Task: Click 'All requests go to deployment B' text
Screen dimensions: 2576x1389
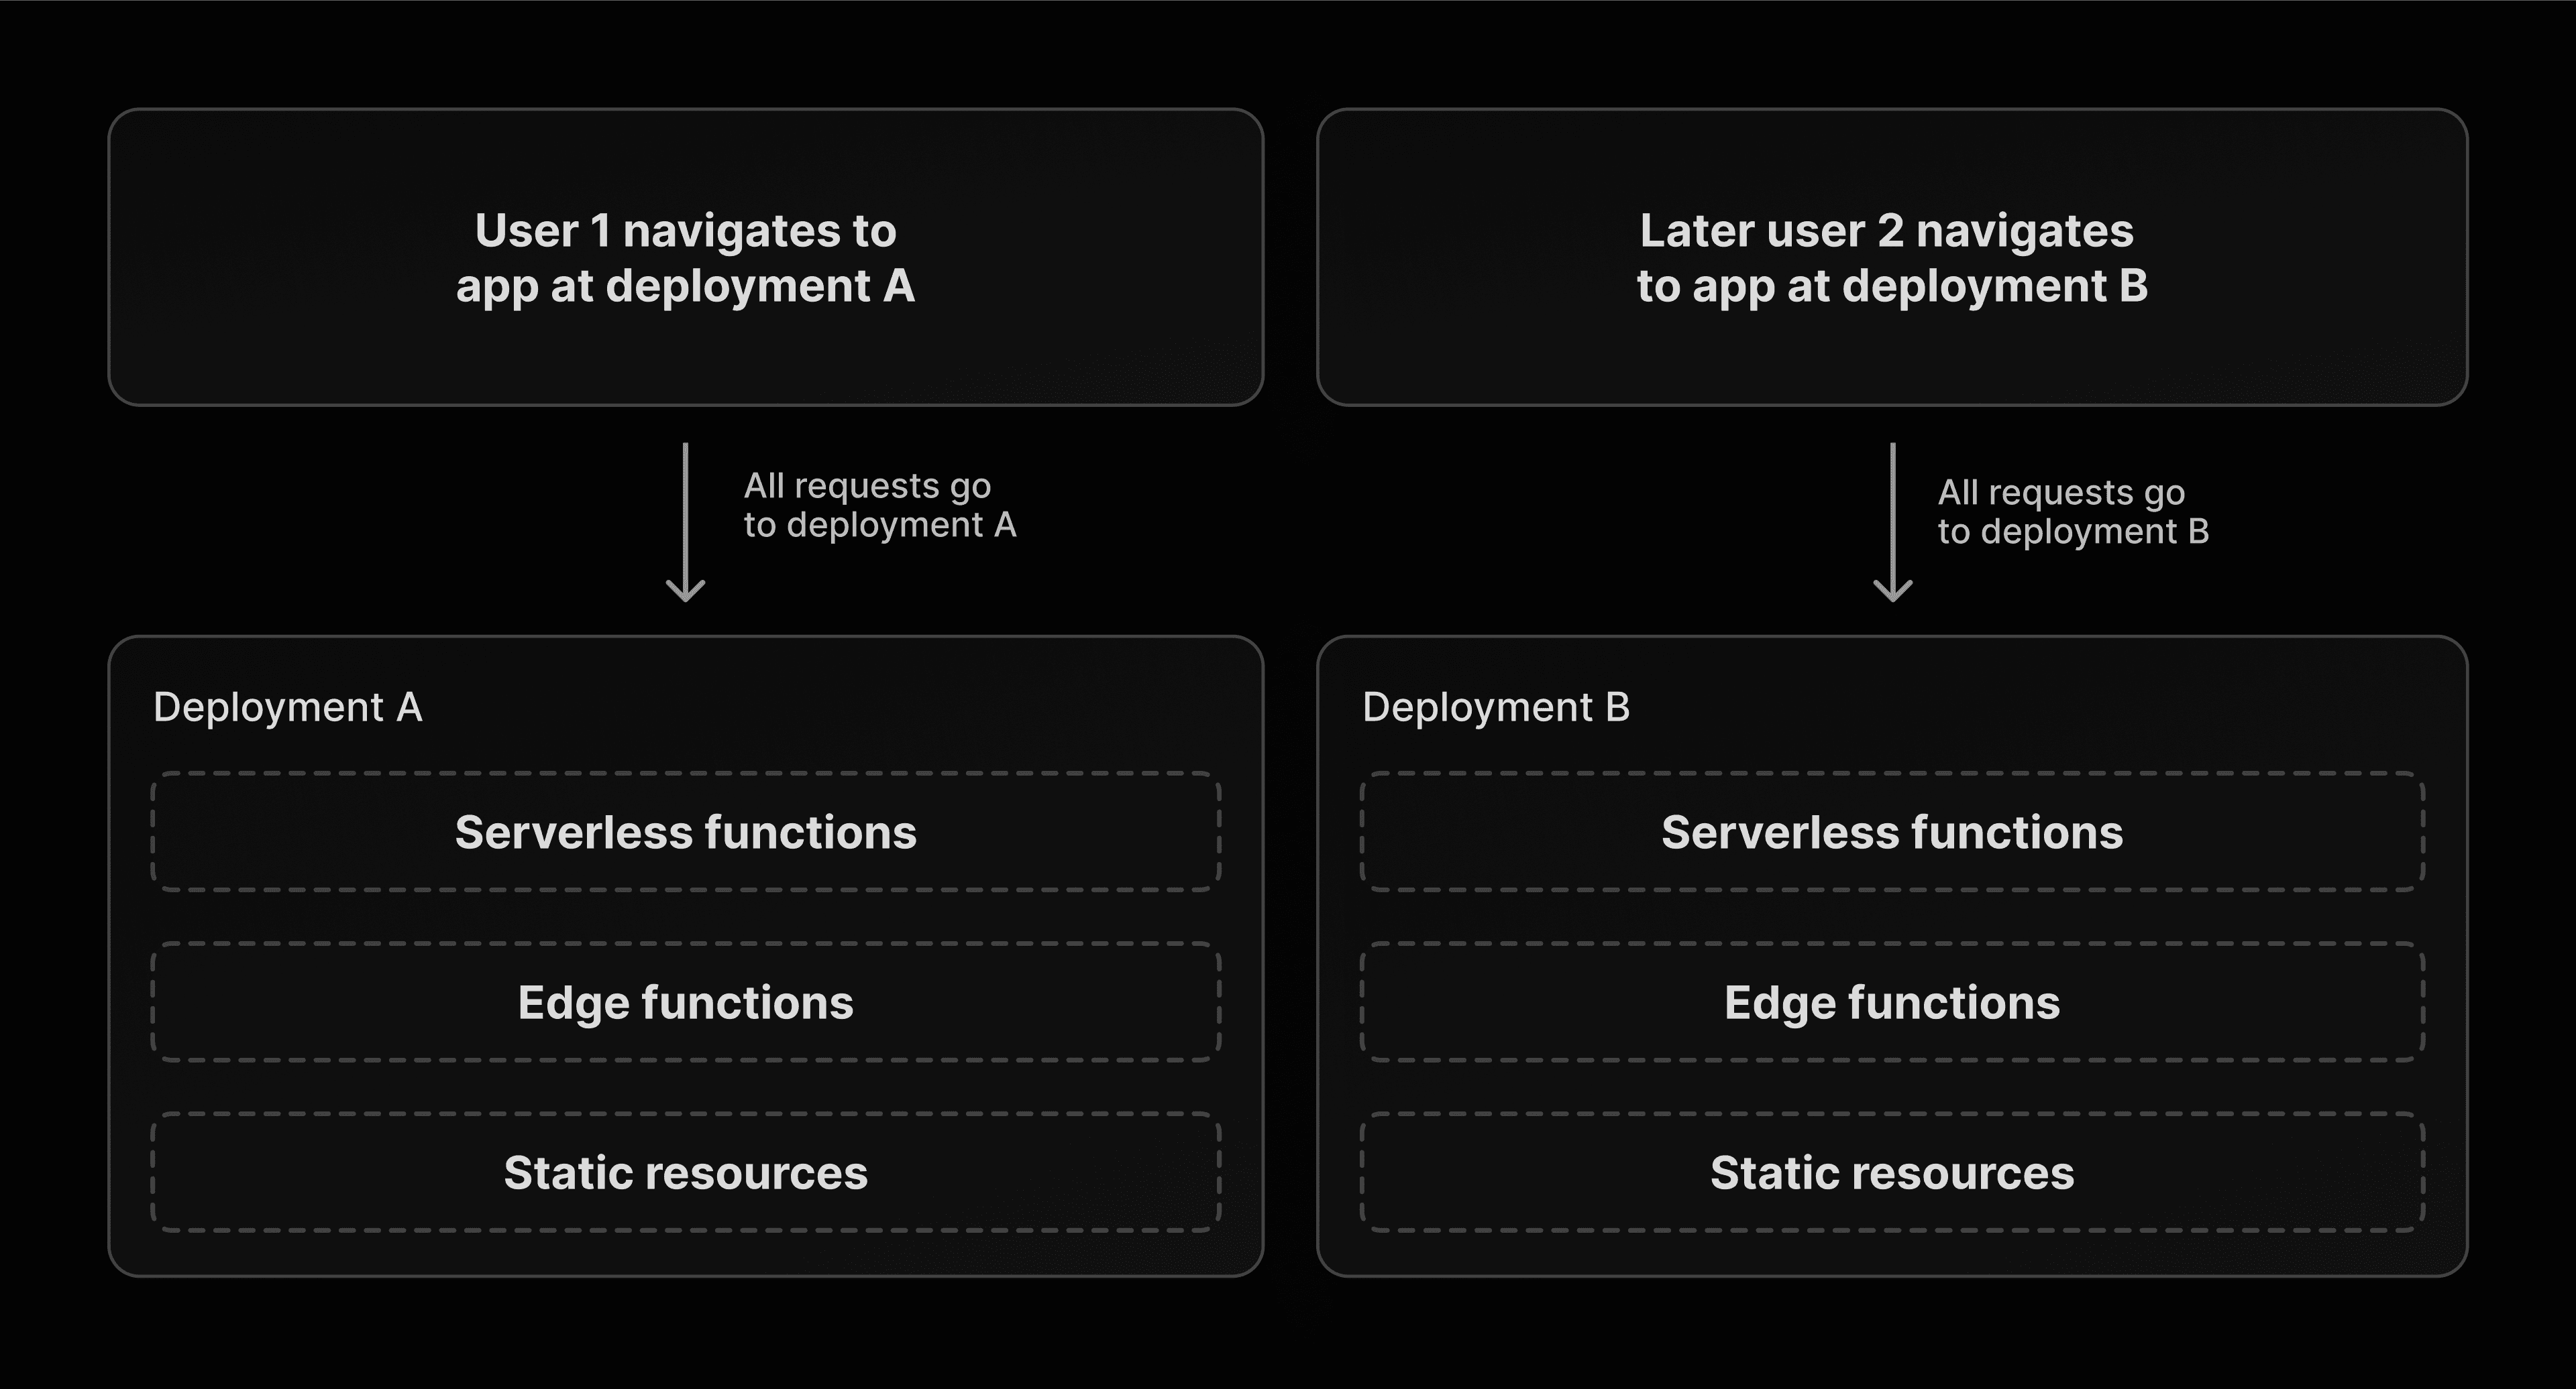Action: pos(2072,511)
